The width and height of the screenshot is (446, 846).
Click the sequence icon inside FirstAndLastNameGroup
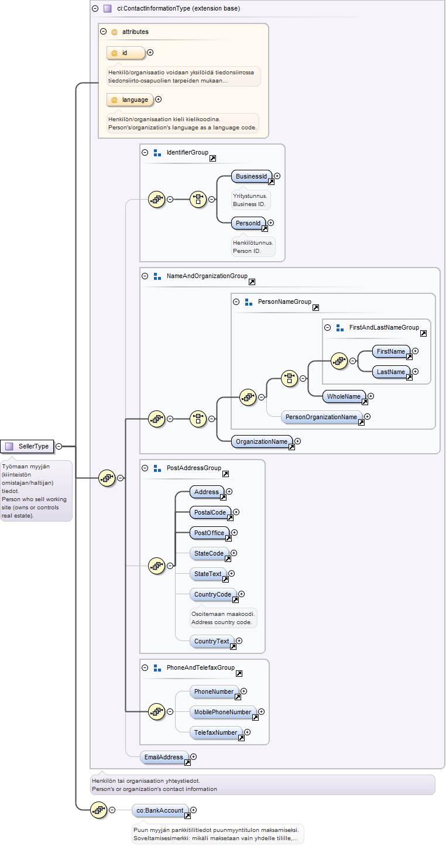(x=339, y=361)
